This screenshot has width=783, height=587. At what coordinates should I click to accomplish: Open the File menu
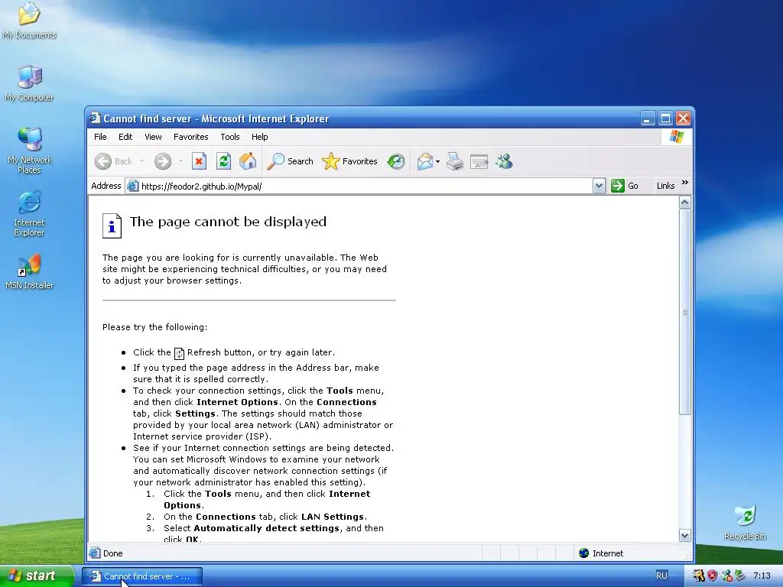[x=100, y=137]
